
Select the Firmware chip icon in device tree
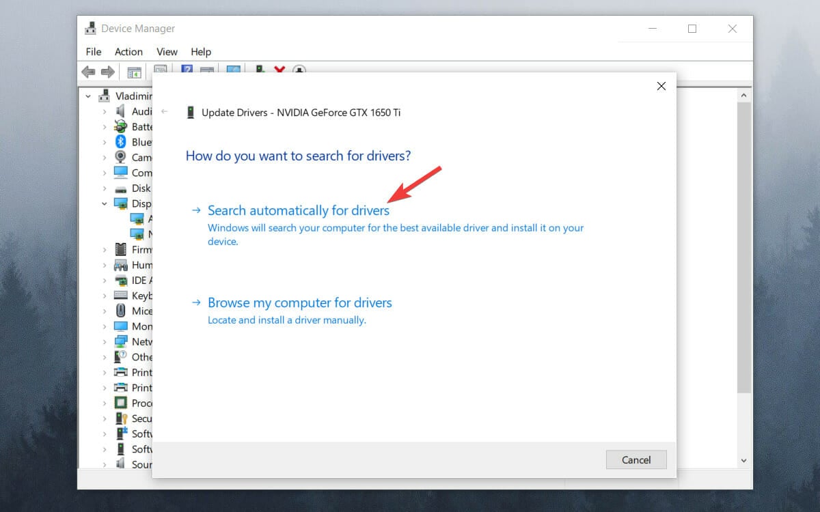coord(121,249)
